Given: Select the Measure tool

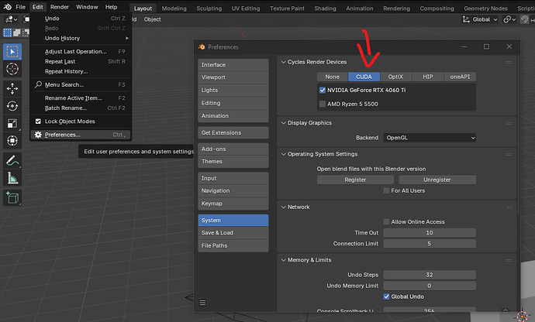Looking at the screenshot, I should [x=12, y=178].
